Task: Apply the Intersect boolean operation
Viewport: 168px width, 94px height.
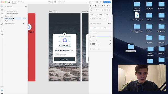Action: 107,10
